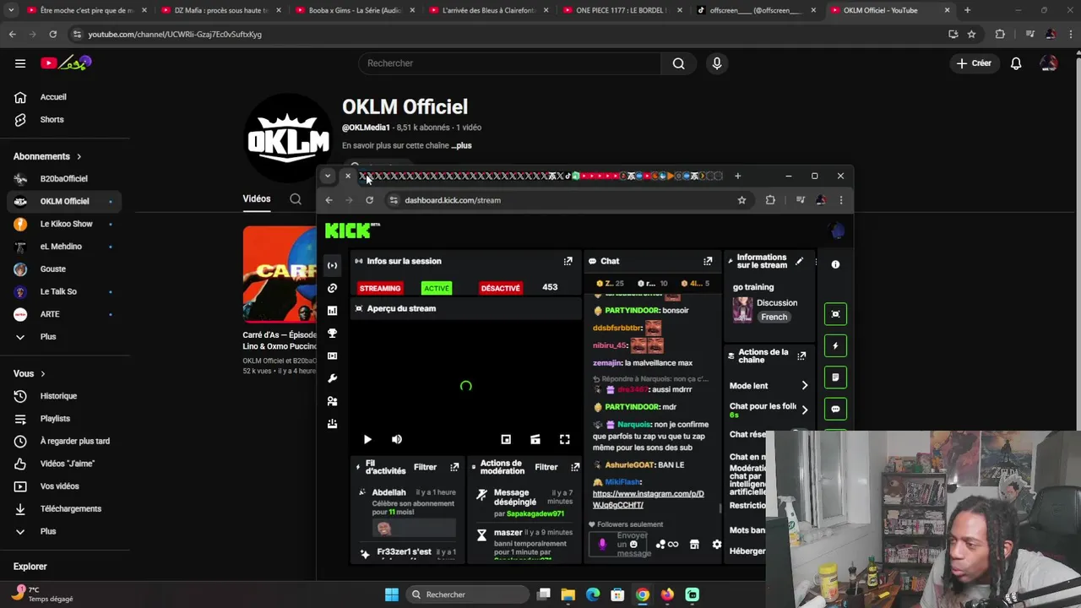Viewport: 1081px width, 608px height.
Task: Click the green chat bubble quick action
Action: point(835,409)
